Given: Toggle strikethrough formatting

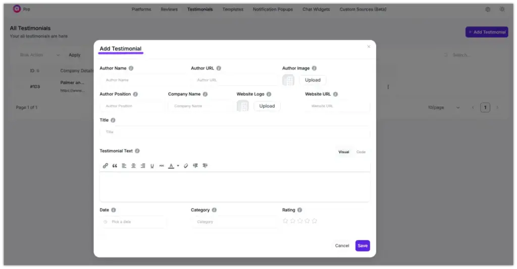Looking at the screenshot, I should [x=162, y=166].
